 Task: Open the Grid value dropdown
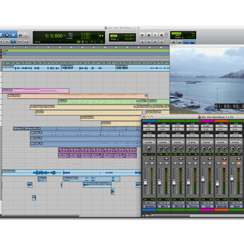(x=134, y=36)
